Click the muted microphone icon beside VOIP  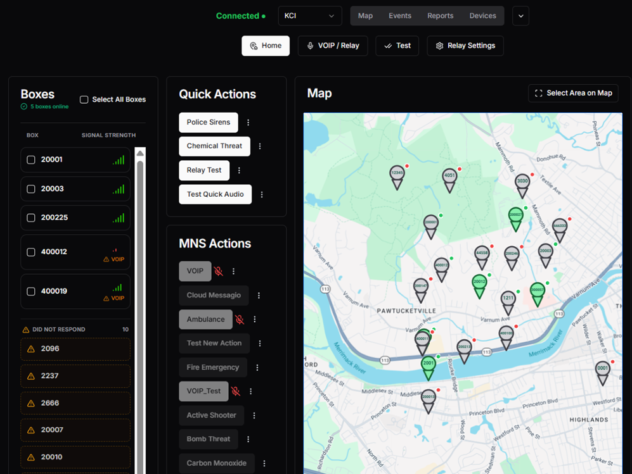[219, 271]
